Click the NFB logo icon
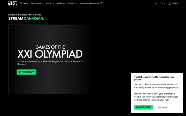Image resolution: width=186 pixels, height=116 pixels. pos(12,3)
